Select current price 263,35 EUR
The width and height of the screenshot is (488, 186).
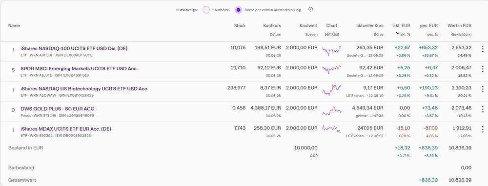coord(370,48)
